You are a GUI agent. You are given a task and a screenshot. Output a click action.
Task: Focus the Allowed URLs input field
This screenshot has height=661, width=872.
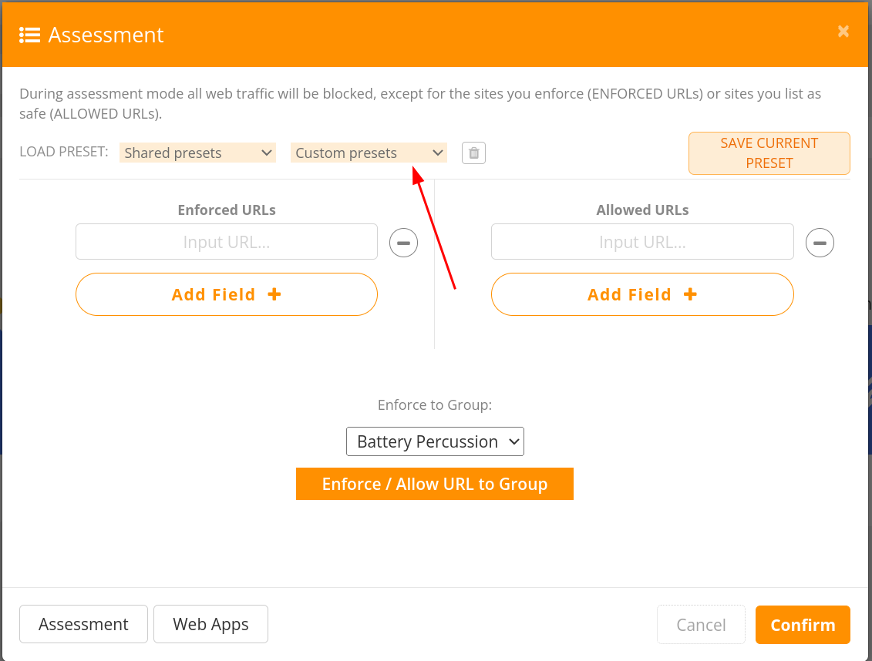point(642,242)
